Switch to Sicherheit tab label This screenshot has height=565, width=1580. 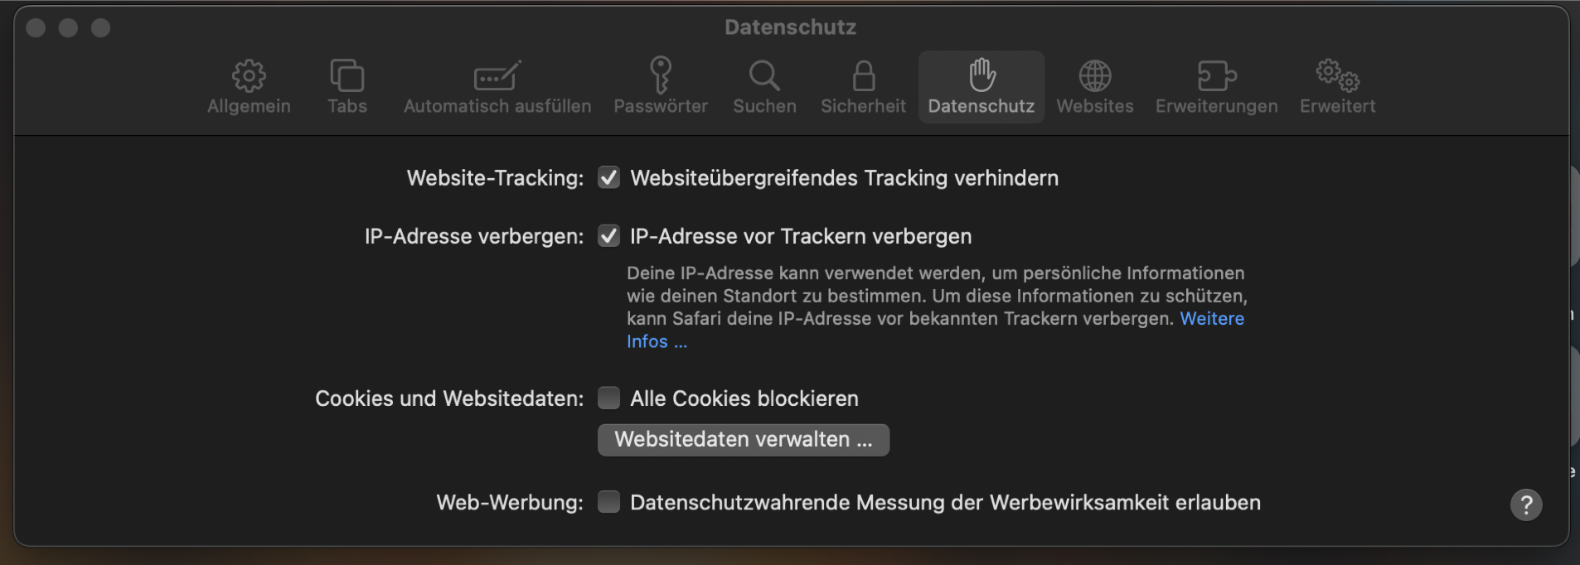[864, 106]
